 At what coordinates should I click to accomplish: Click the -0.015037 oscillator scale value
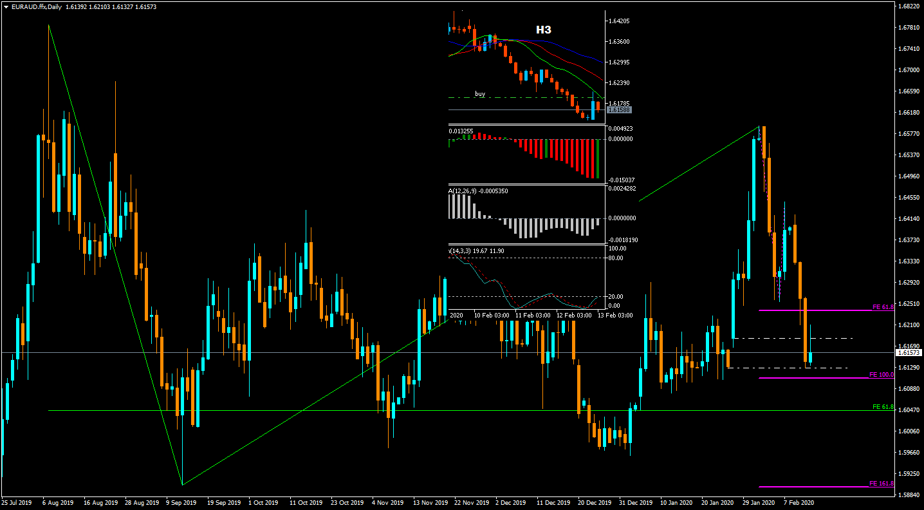621,180
